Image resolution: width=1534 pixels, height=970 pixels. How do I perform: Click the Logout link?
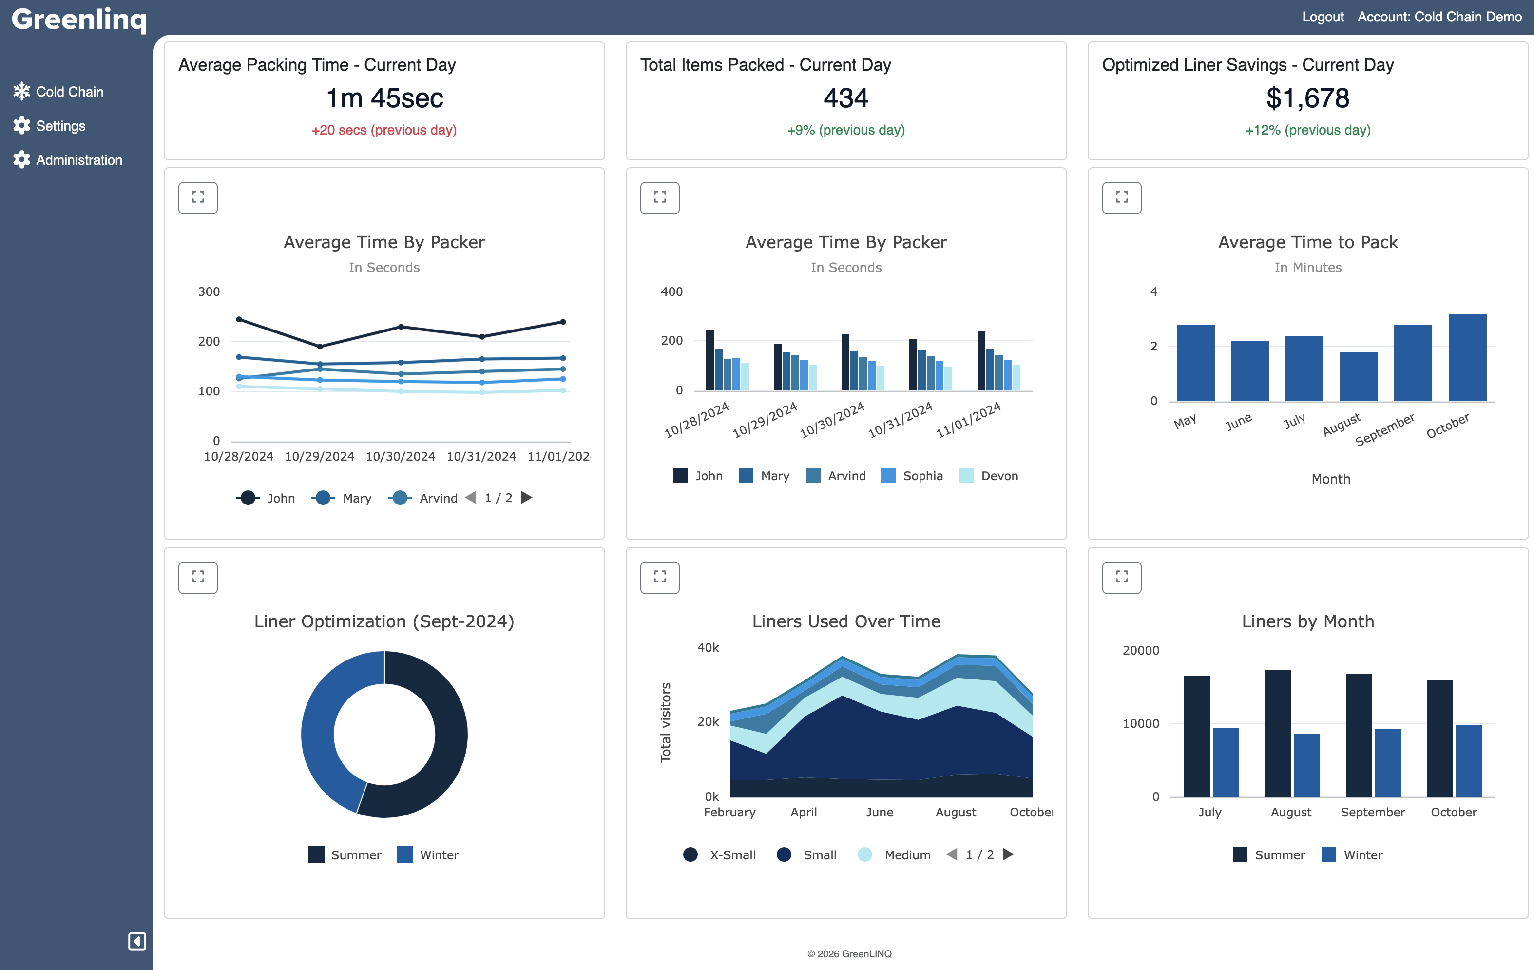[x=1323, y=17]
